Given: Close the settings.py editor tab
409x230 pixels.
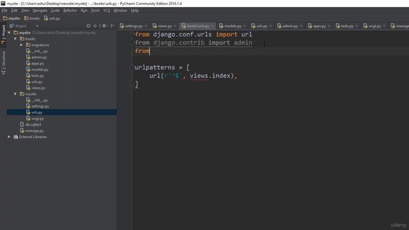Looking at the screenshot, I should (146, 26).
